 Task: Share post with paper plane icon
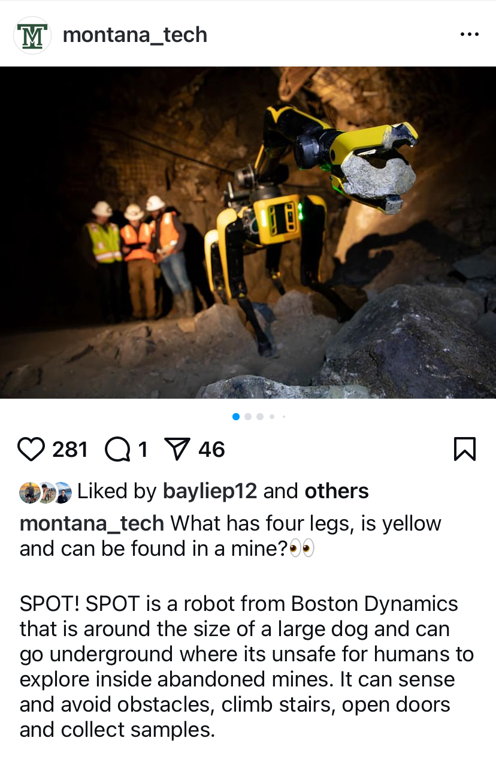177,449
